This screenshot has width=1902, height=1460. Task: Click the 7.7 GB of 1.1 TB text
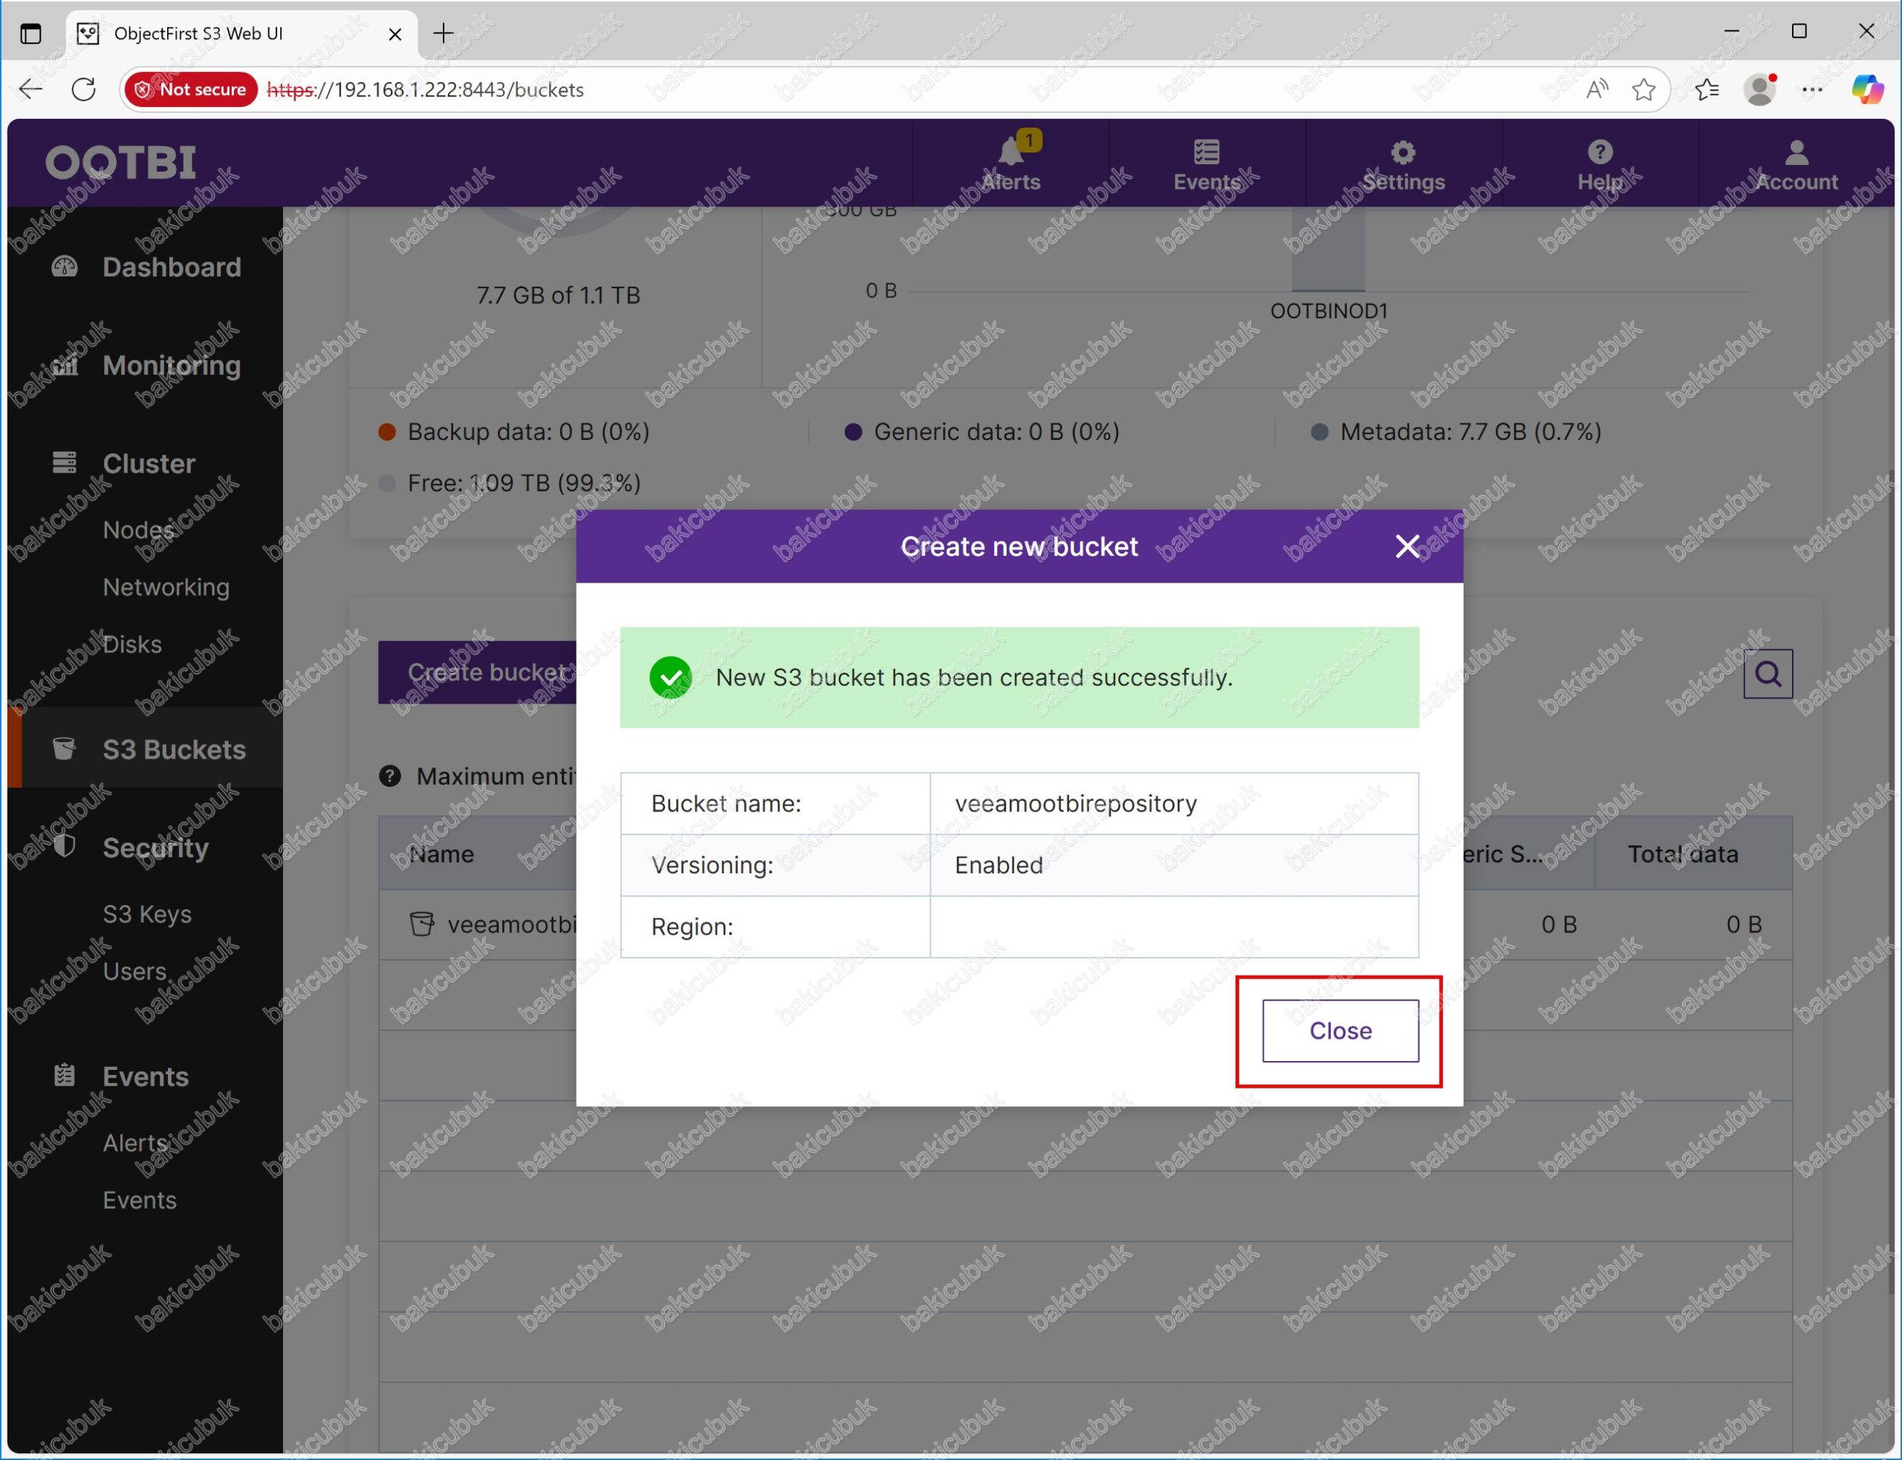tap(558, 296)
